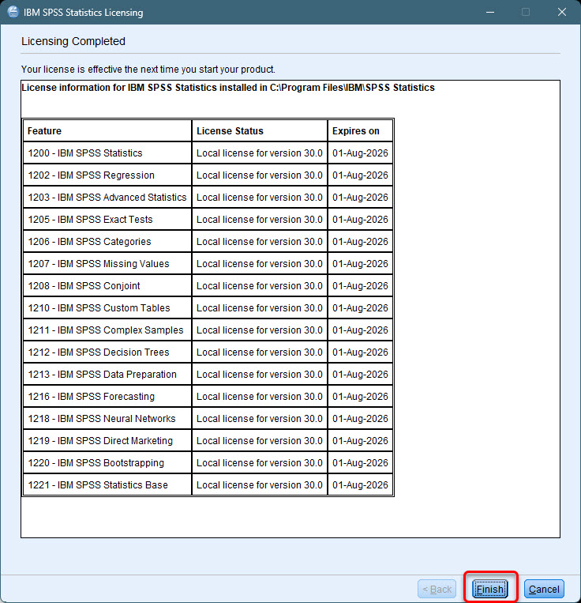Click the Feature column header

pyautogui.click(x=107, y=130)
